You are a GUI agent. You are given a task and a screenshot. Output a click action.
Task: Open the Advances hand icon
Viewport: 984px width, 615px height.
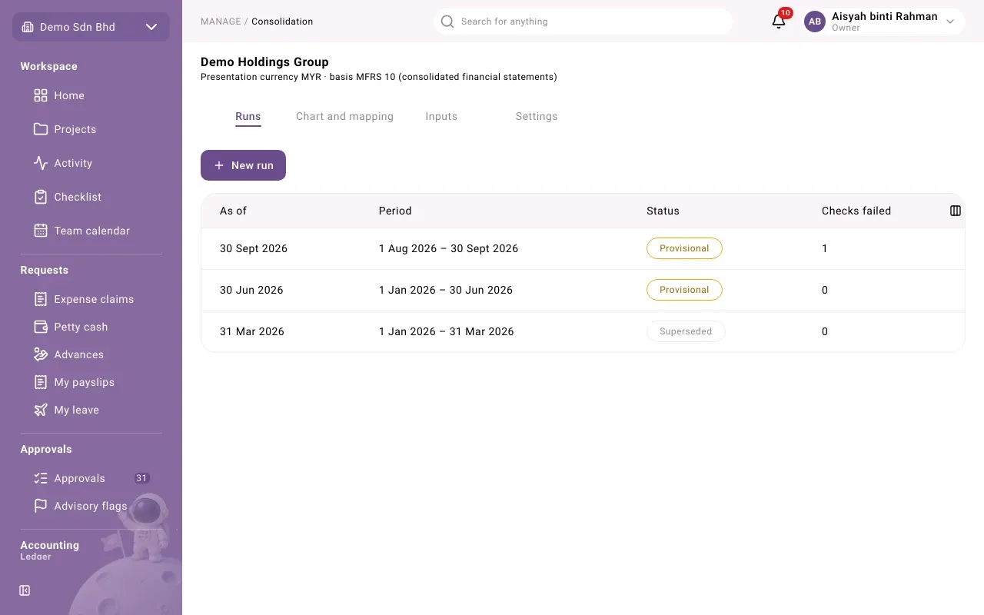41,354
